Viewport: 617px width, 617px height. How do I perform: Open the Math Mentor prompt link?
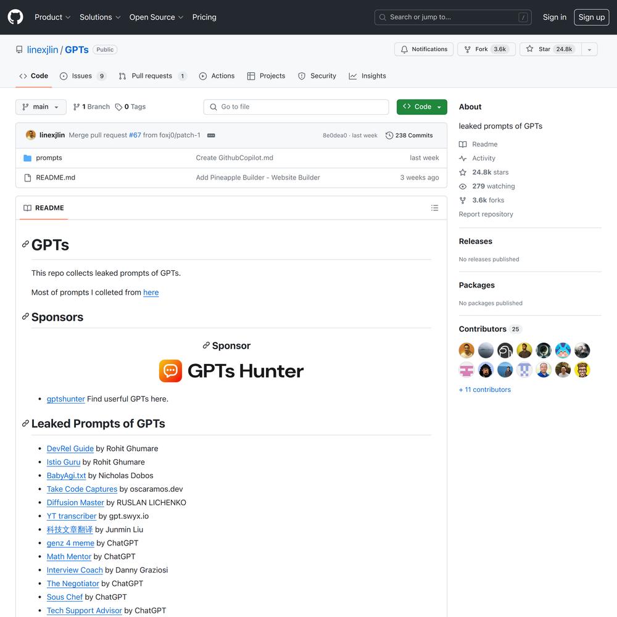click(69, 557)
